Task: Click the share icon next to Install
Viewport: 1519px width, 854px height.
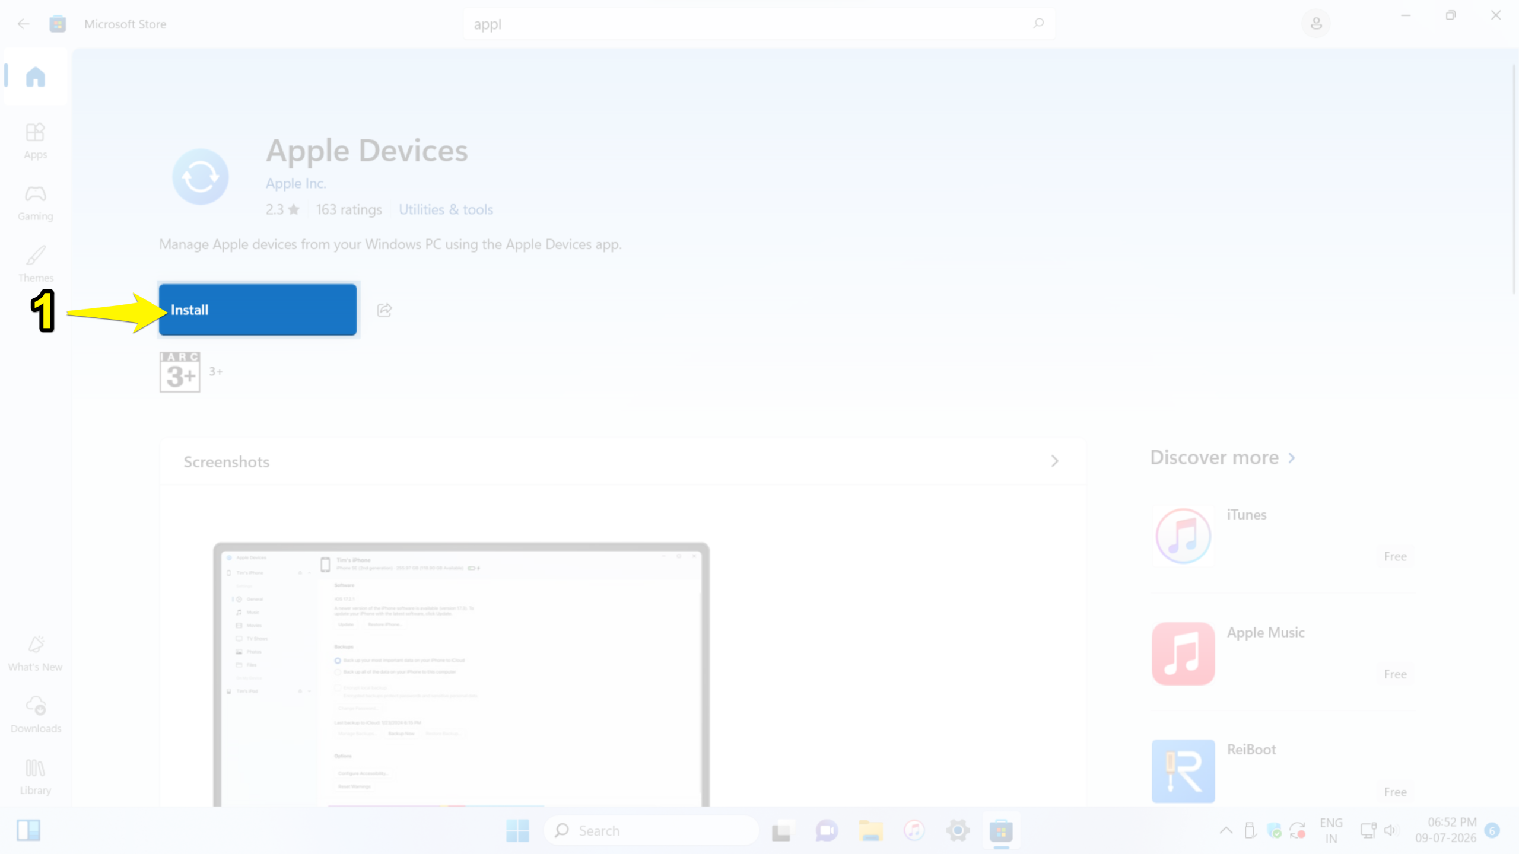Action: (384, 310)
